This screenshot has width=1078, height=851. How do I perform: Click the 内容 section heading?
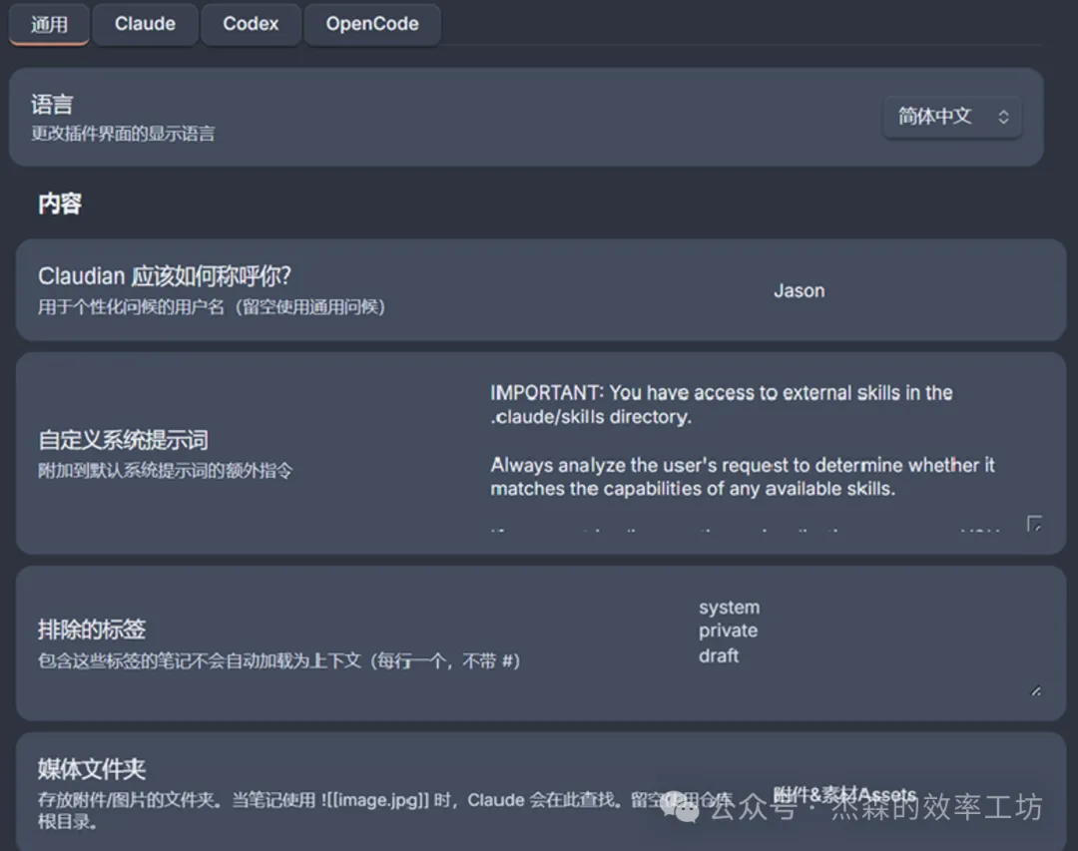click(x=60, y=204)
